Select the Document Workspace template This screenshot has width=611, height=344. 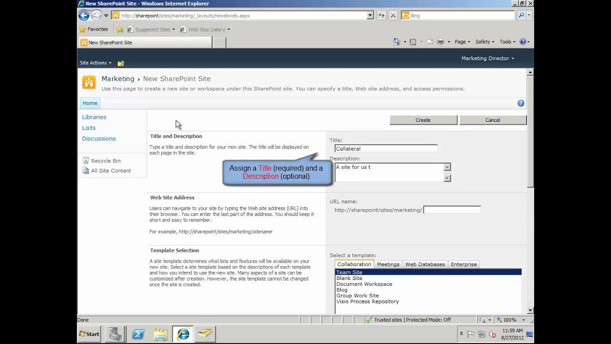(x=364, y=284)
